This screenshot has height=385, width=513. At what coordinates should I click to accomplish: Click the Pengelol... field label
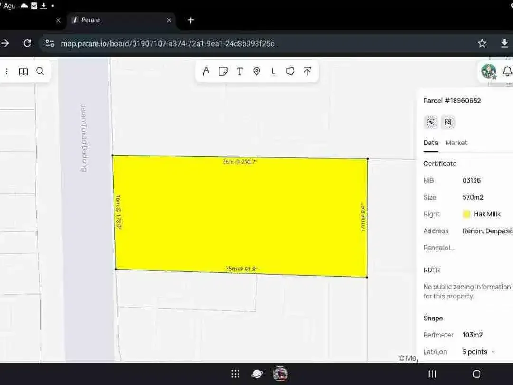coord(439,248)
